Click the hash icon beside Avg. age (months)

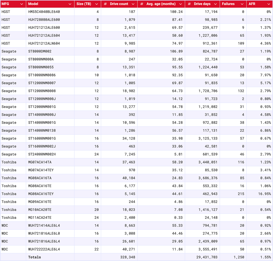142,4
